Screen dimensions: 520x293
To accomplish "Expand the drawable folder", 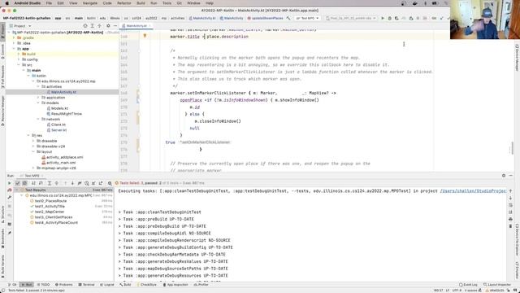I will tap(33, 141).
